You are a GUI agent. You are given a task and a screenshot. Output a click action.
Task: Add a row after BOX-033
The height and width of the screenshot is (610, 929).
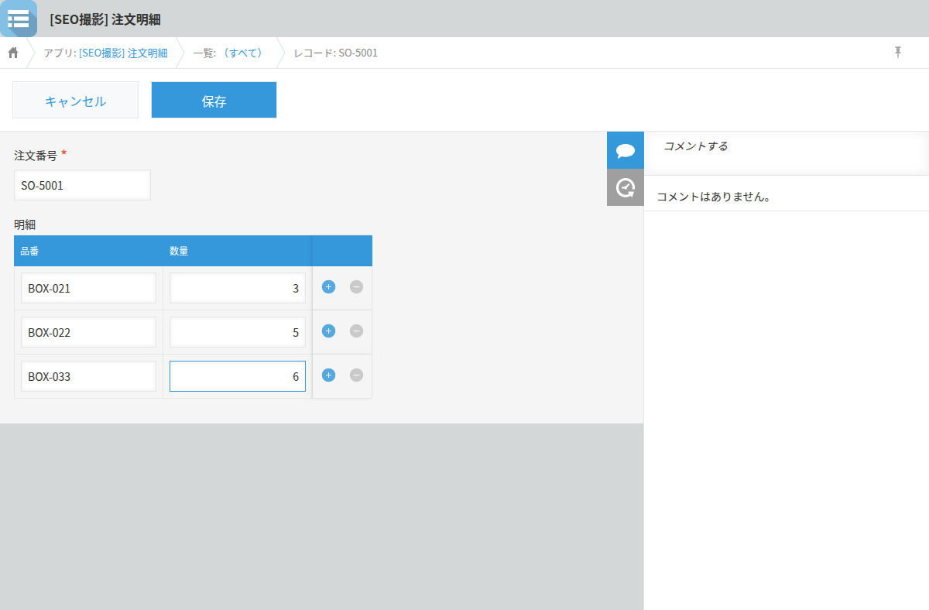(328, 375)
